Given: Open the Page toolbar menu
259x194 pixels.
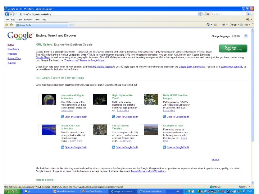Looking at the screenshot, I should point(233,25).
